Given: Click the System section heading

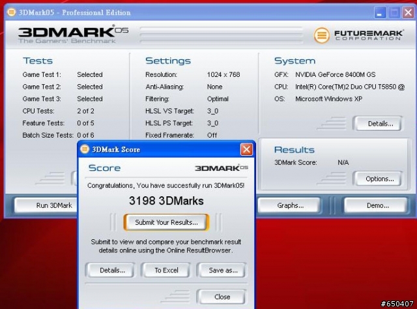Looking at the screenshot, I should (x=295, y=61).
